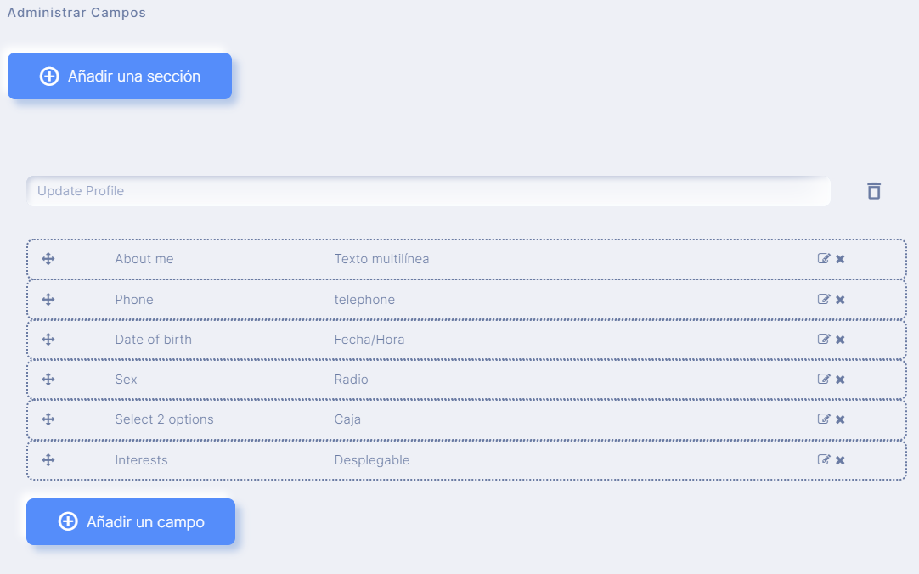
Task: Edit the Sex radio field
Action: [x=824, y=379]
